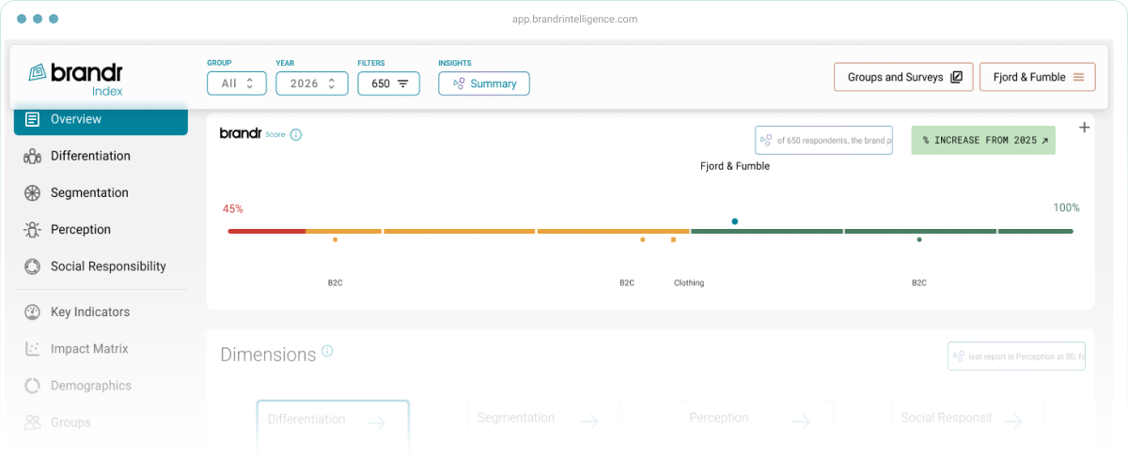The height and width of the screenshot is (456, 1128).
Task: Click the insights icon in Summary button
Action: (459, 84)
